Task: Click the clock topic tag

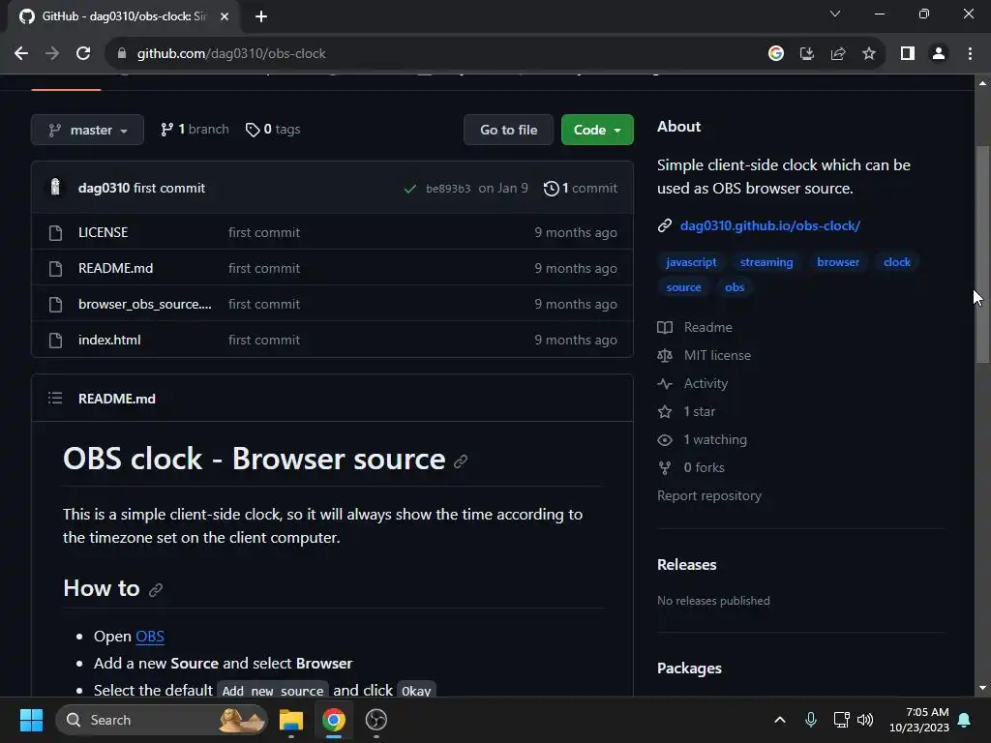Action: 897,262
